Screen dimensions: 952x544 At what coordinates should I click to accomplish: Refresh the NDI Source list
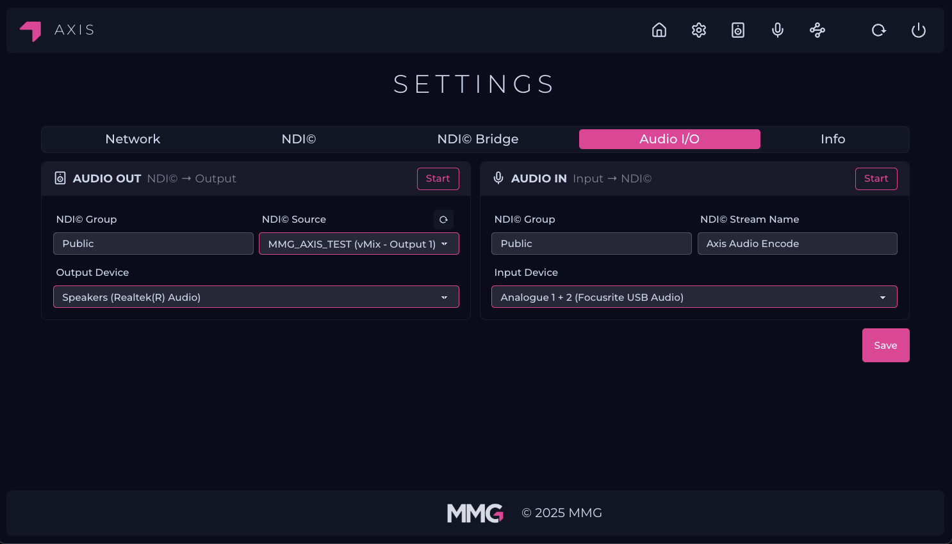tap(443, 220)
